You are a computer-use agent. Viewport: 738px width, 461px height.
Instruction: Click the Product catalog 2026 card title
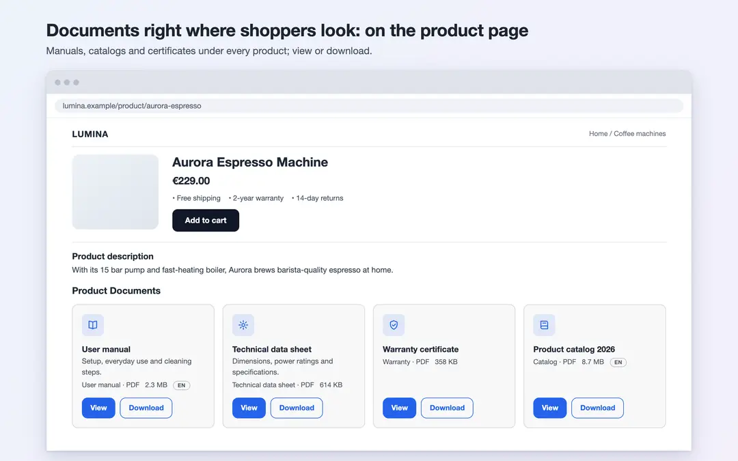pyautogui.click(x=574, y=349)
